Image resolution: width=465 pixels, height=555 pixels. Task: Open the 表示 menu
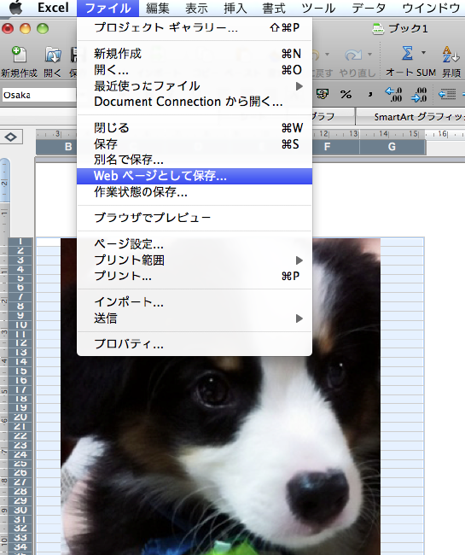(x=196, y=8)
